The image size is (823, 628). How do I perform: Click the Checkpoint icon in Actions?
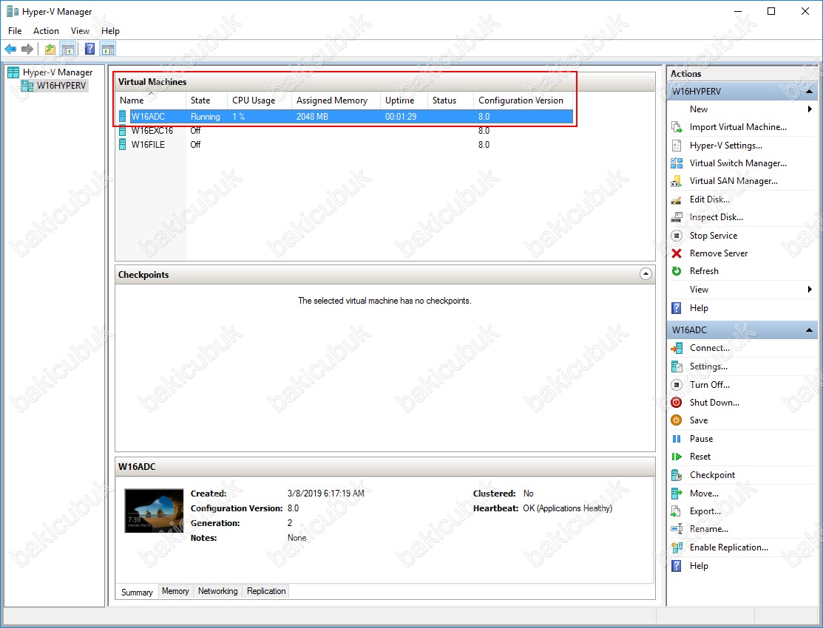(677, 475)
